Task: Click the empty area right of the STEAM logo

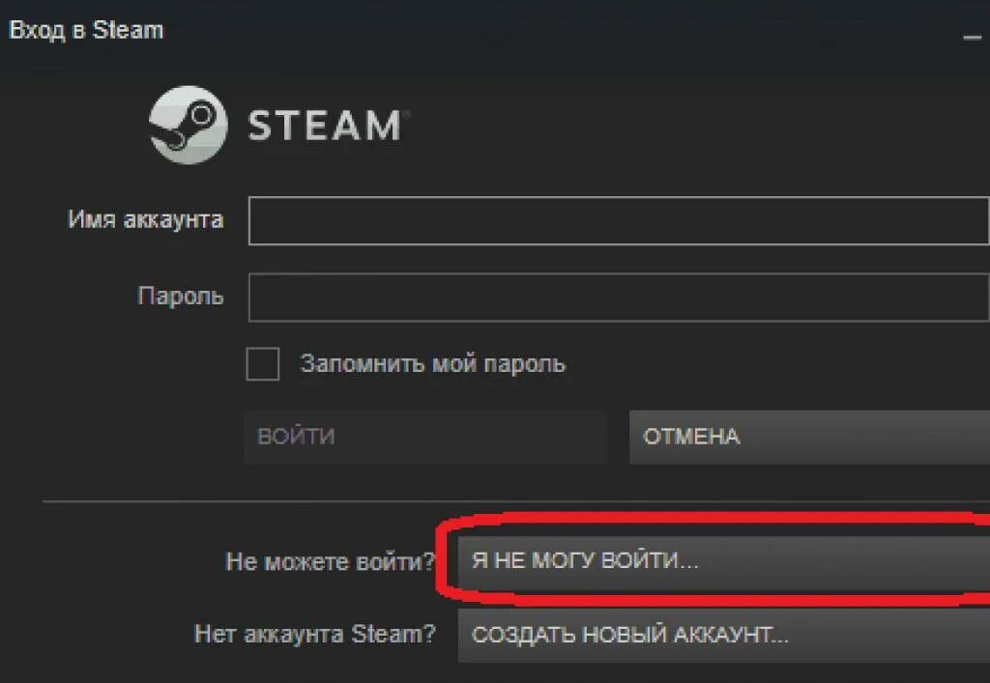Action: (694, 125)
